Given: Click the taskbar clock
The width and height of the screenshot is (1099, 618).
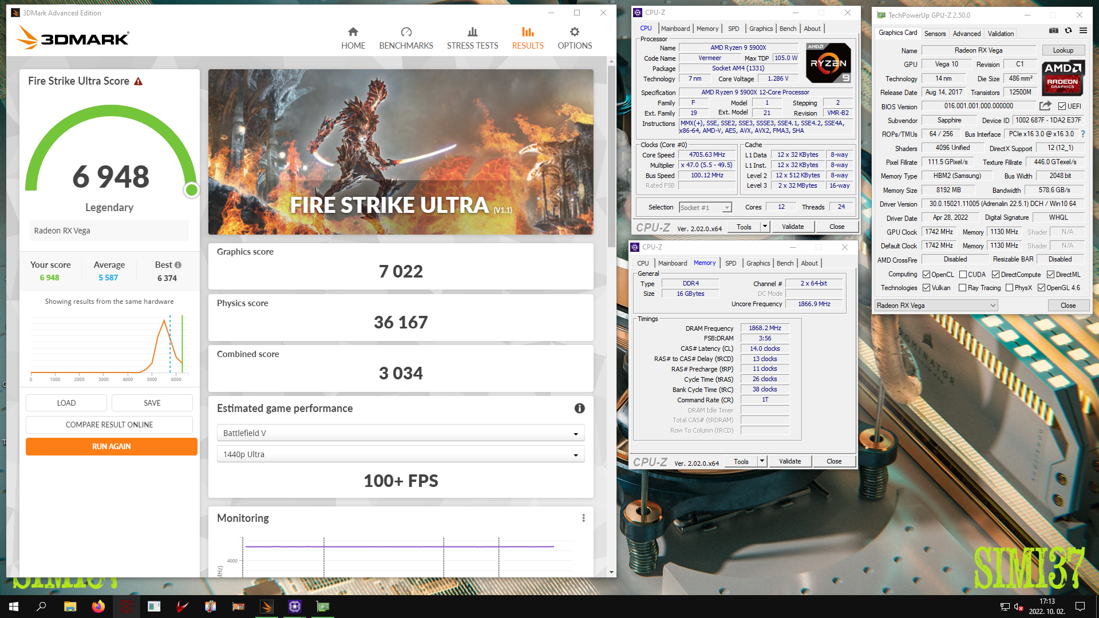Looking at the screenshot, I should pyautogui.click(x=1047, y=607).
